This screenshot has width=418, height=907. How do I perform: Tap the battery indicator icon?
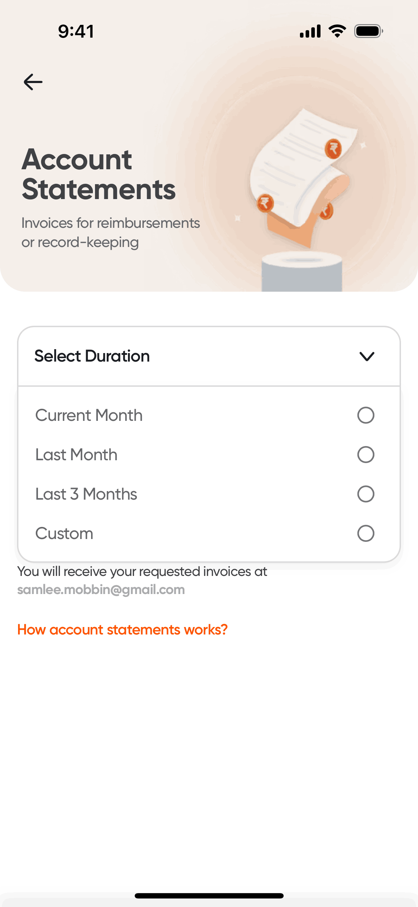[368, 31]
